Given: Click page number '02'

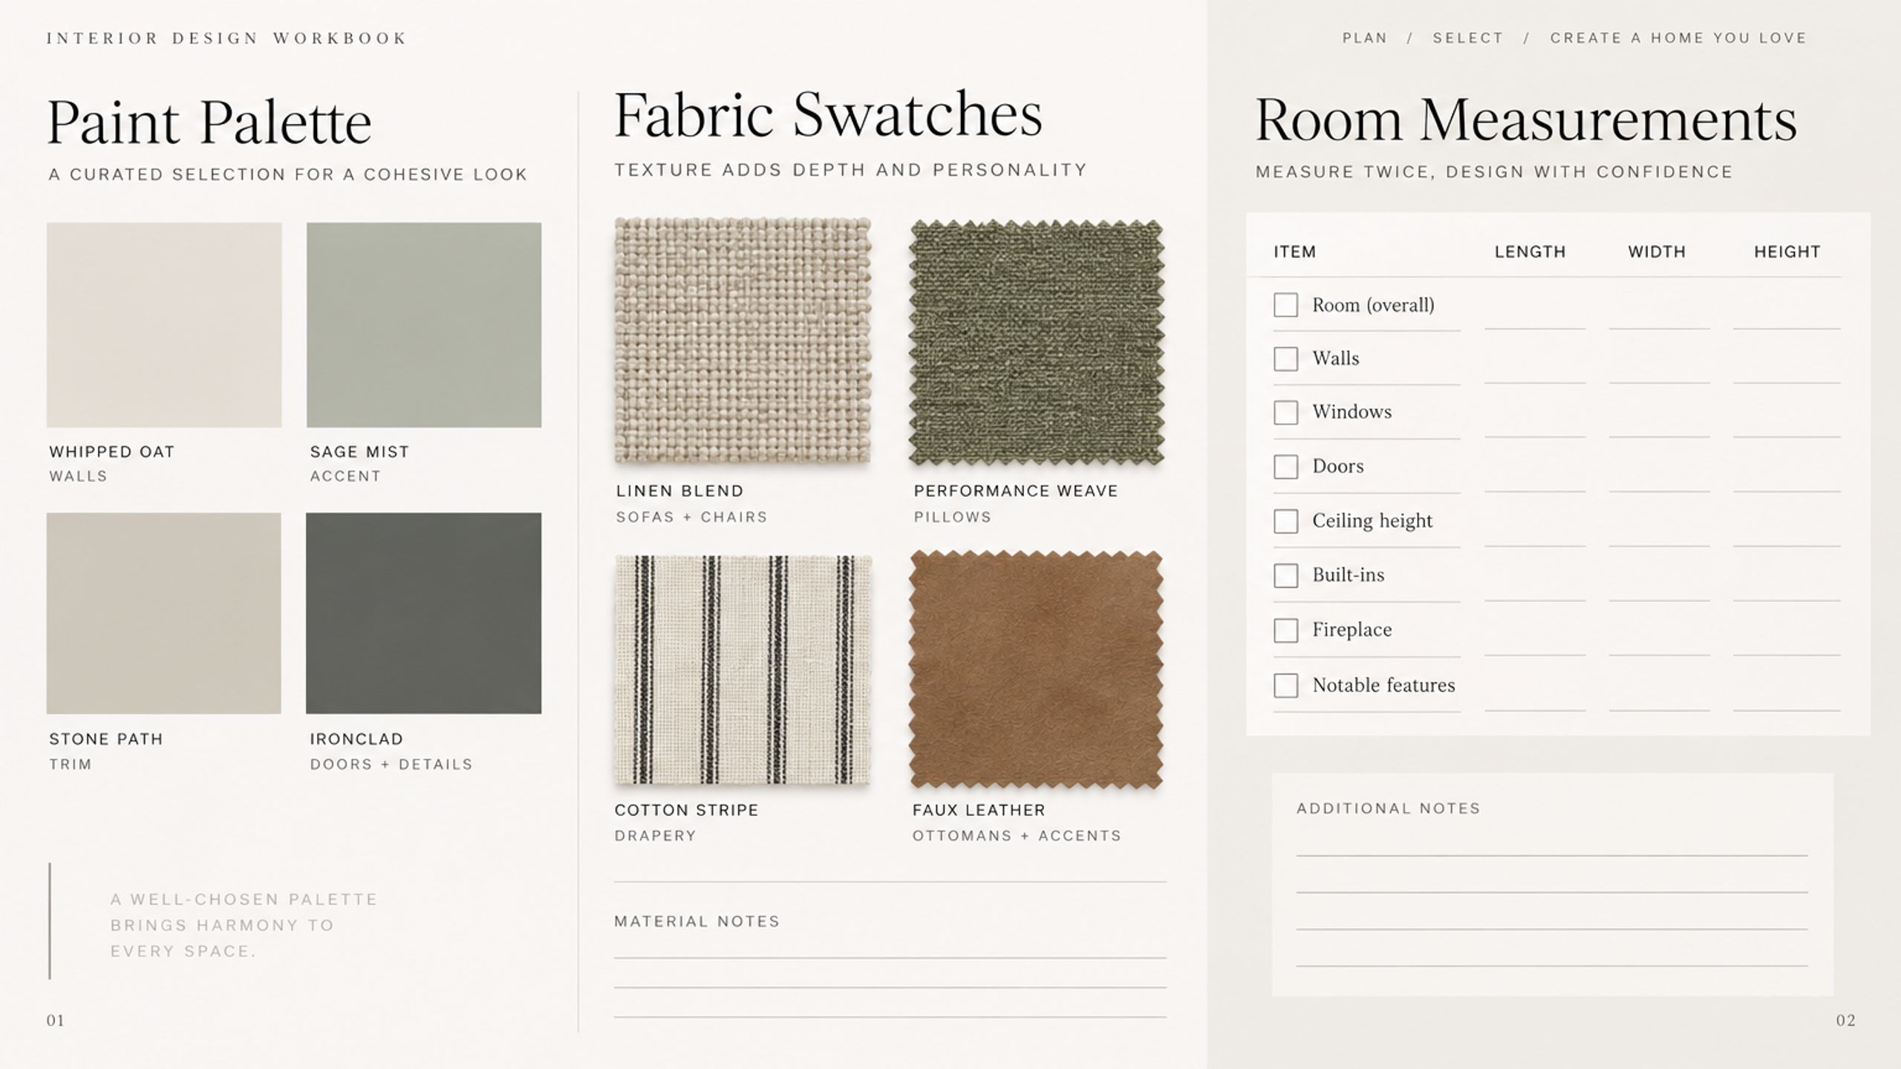Looking at the screenshot, I should [1845, 1021].
